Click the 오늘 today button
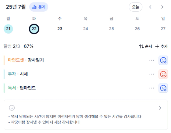This screenshot has width=171, height=133. (135, 7)
